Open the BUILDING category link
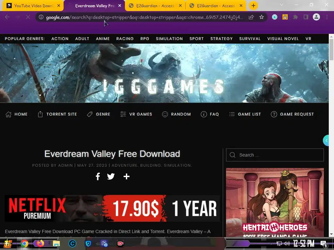This screenshot has height=250, width=334. (150, 165)
